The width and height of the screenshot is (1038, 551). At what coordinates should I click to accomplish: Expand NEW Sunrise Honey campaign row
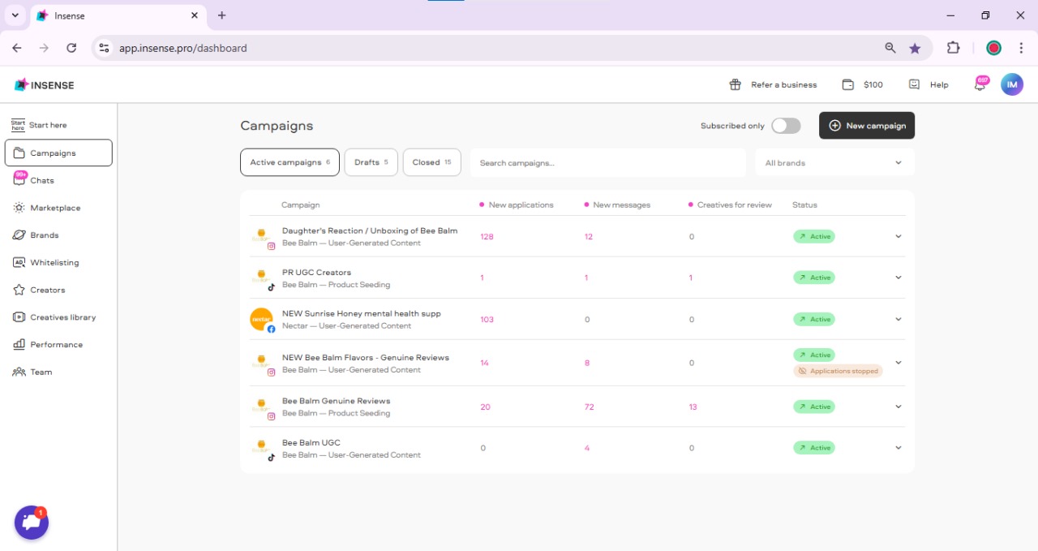pyautogui.click(x=898, y=319)
